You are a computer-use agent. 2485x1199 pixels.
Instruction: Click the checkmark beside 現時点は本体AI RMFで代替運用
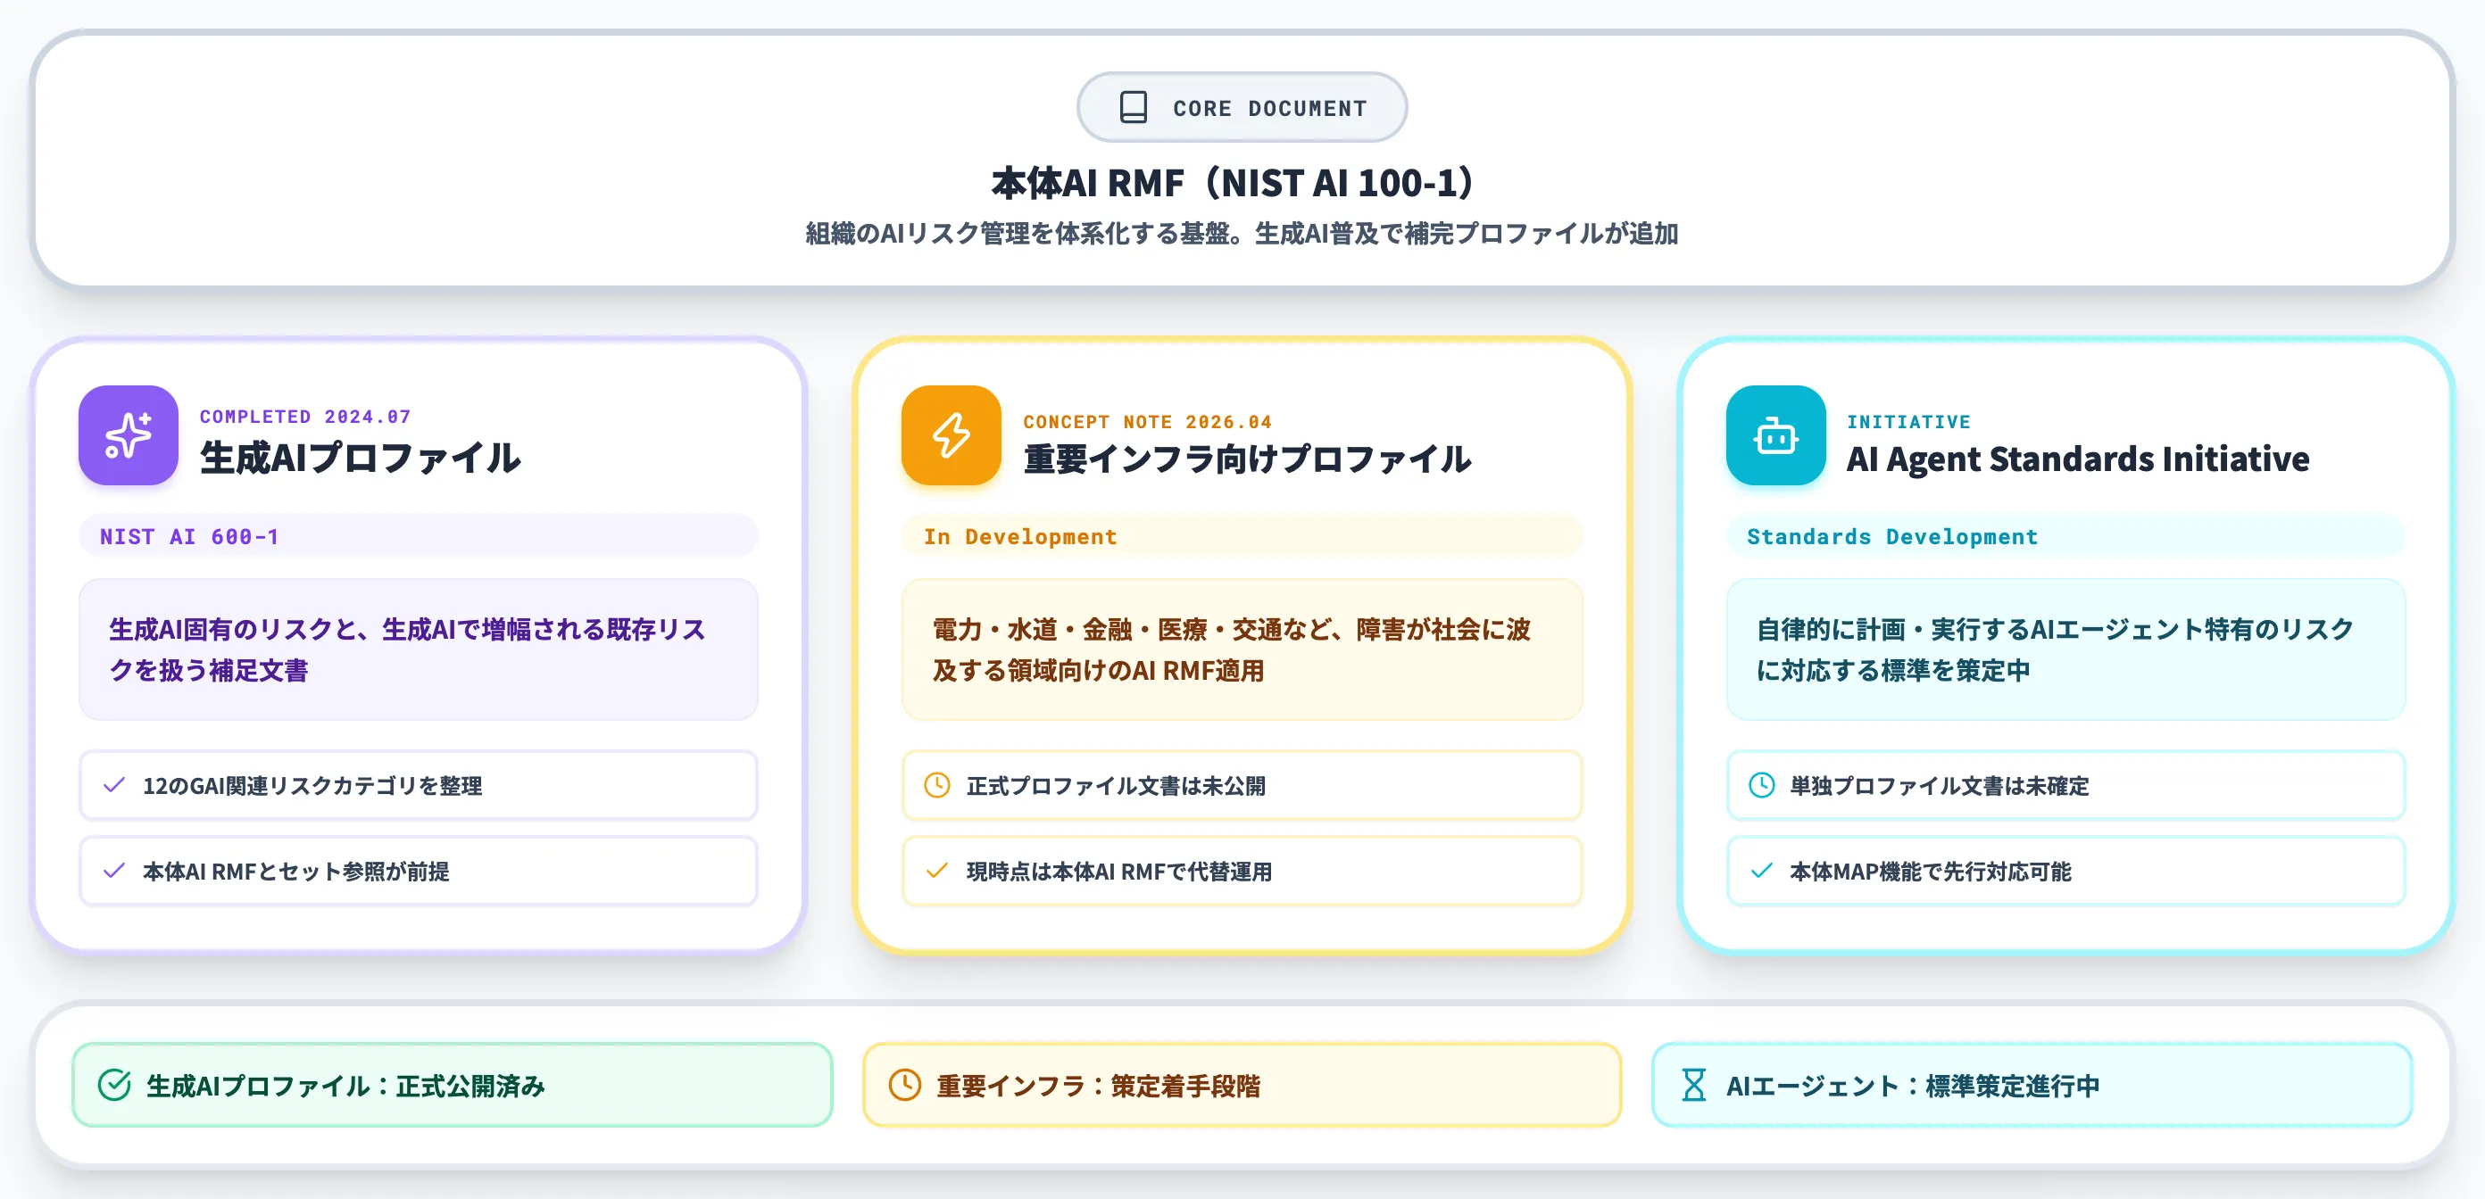[936, 871]
